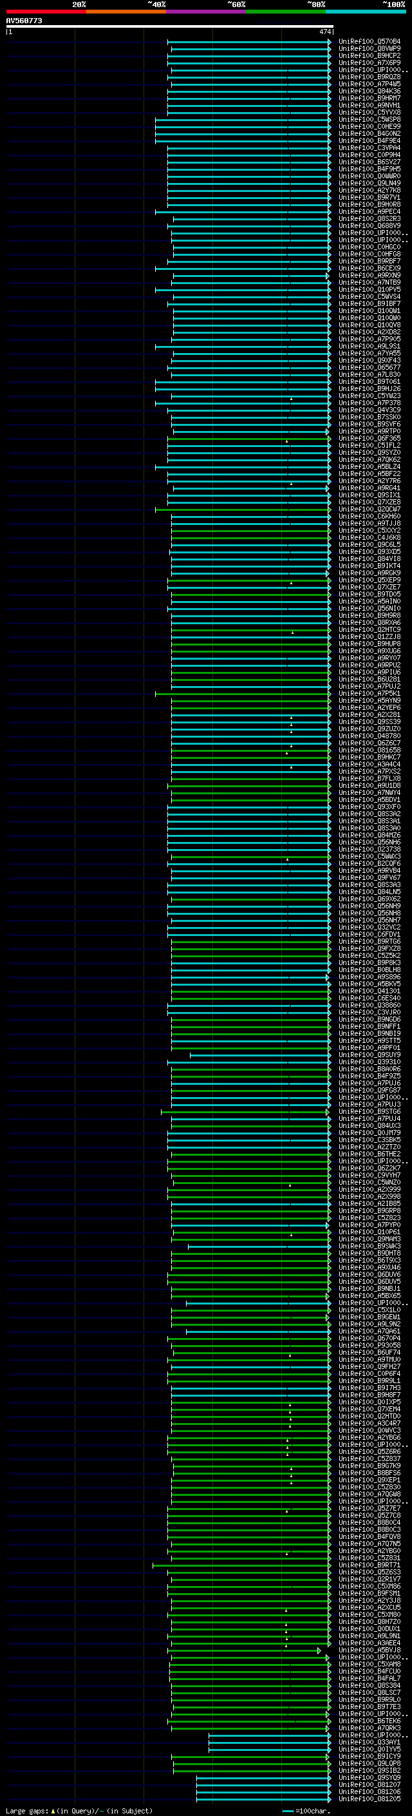Open hit UniRef100_Q570B4
The image size is (412, 1816).
369,42
